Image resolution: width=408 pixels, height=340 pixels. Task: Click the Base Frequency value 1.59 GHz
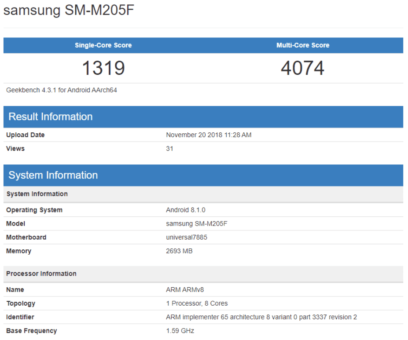[178, 330]
